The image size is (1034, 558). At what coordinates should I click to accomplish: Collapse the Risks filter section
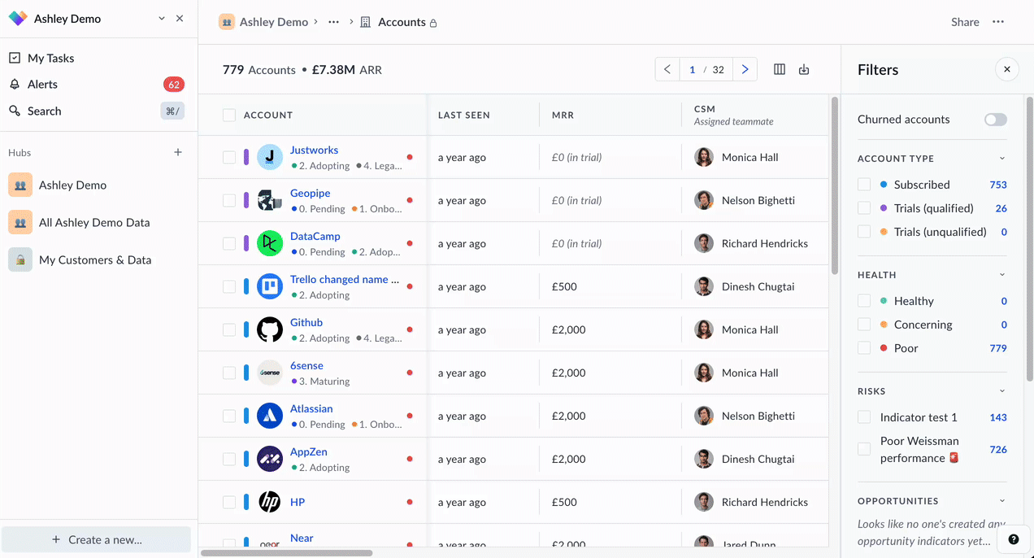click(1001, 391)
